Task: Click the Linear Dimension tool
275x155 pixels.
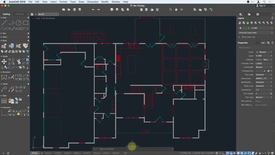Action: pyautogui.click(x=4, y=77)
